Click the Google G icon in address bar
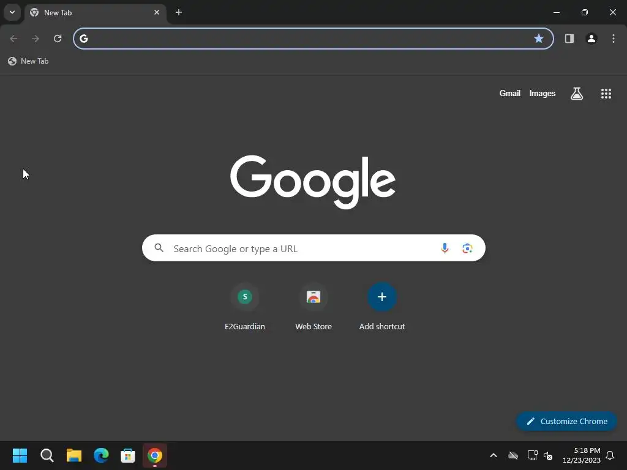Screen dimensions: 627x470 click(83, 39)
